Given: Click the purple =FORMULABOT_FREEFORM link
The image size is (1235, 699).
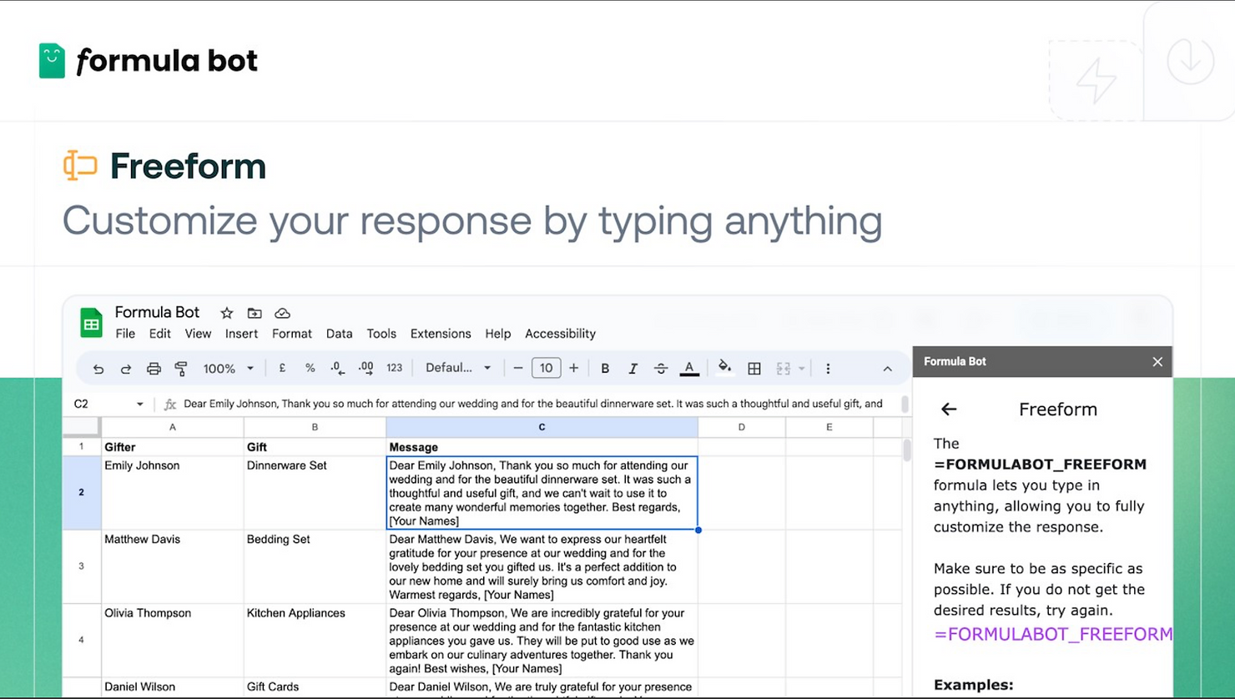Looking at the screenshot, I should [x=1052, y=634].
